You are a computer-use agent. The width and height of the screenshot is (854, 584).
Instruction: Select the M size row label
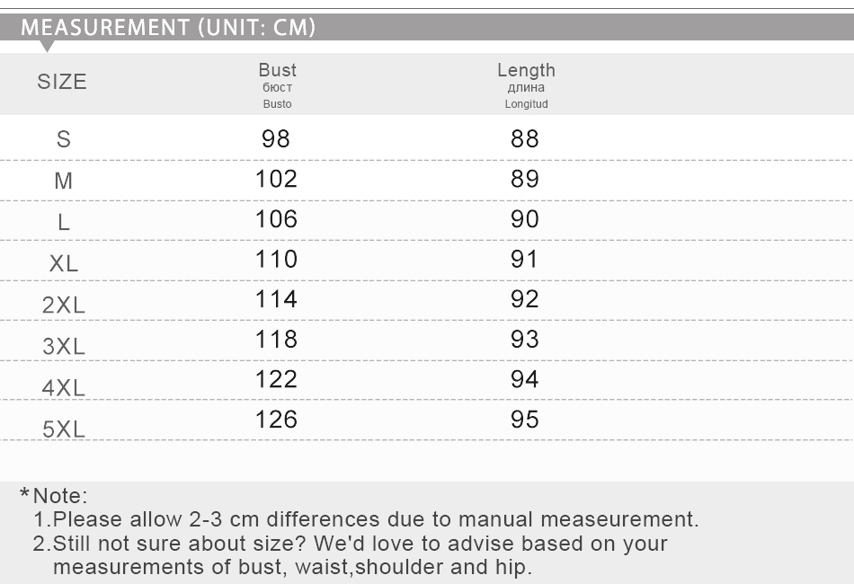pyautogui.click(x=64, y=181)
